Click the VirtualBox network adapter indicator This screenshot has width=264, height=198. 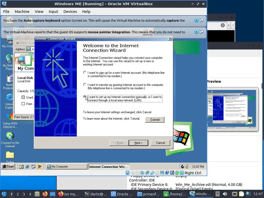click(x=147, y=173)
